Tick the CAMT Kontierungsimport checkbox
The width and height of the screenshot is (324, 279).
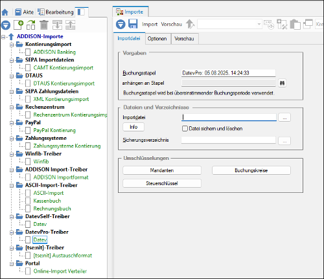point(28,68)
